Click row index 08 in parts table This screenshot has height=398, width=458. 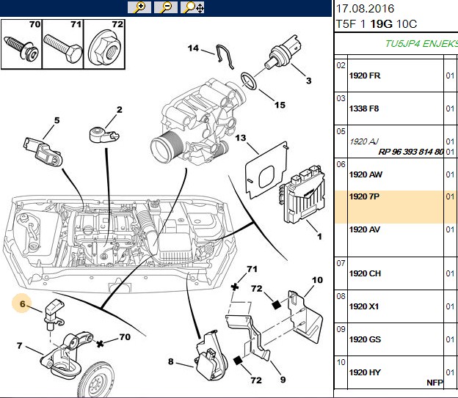tap(341, 296)
